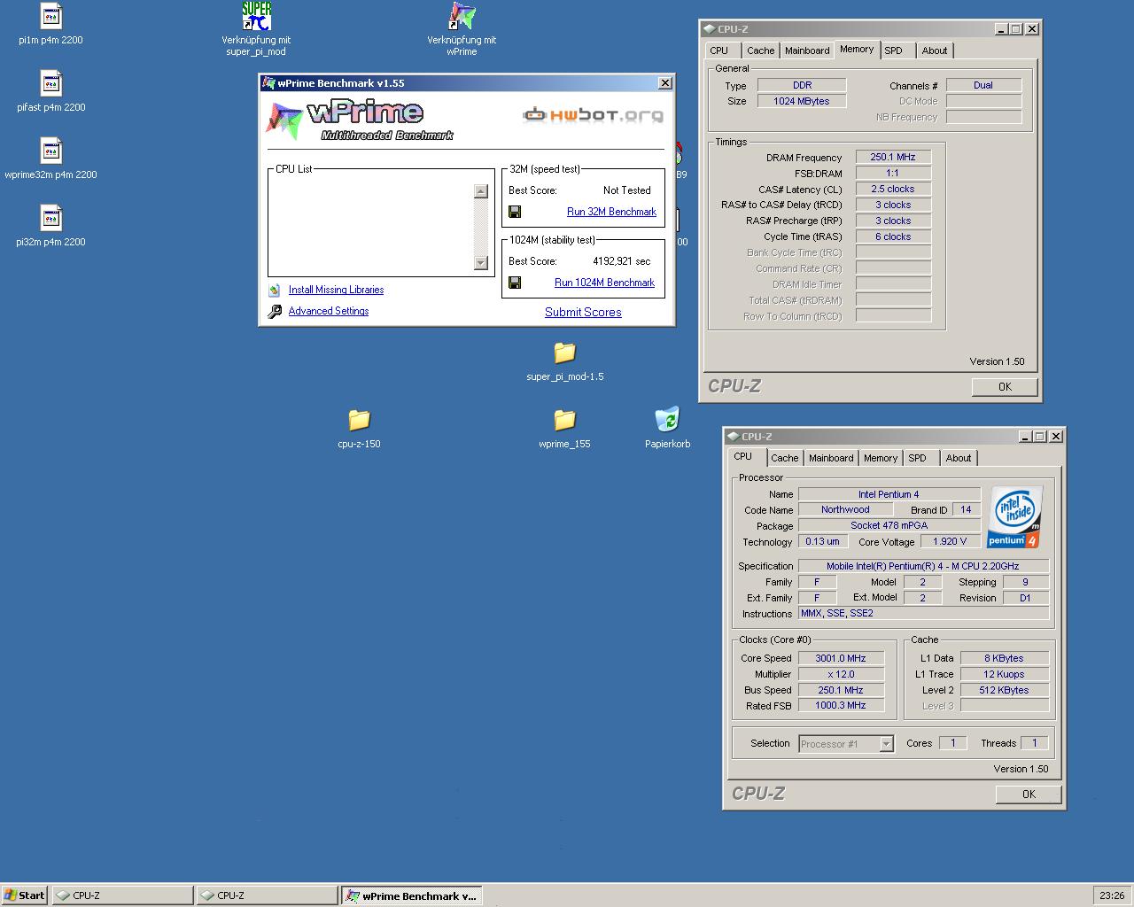Click the DRAM Frequency value 250.1 MHz
This screenshot has height=907, width=1134.
(893, 157)
